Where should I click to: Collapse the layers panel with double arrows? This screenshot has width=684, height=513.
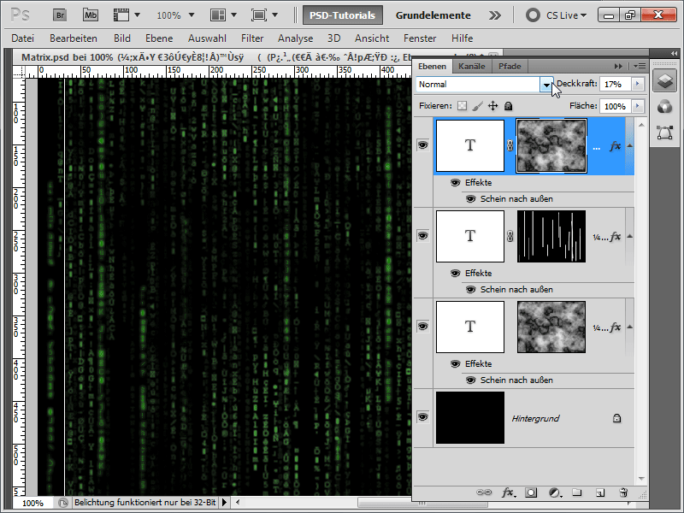[618, 67]
